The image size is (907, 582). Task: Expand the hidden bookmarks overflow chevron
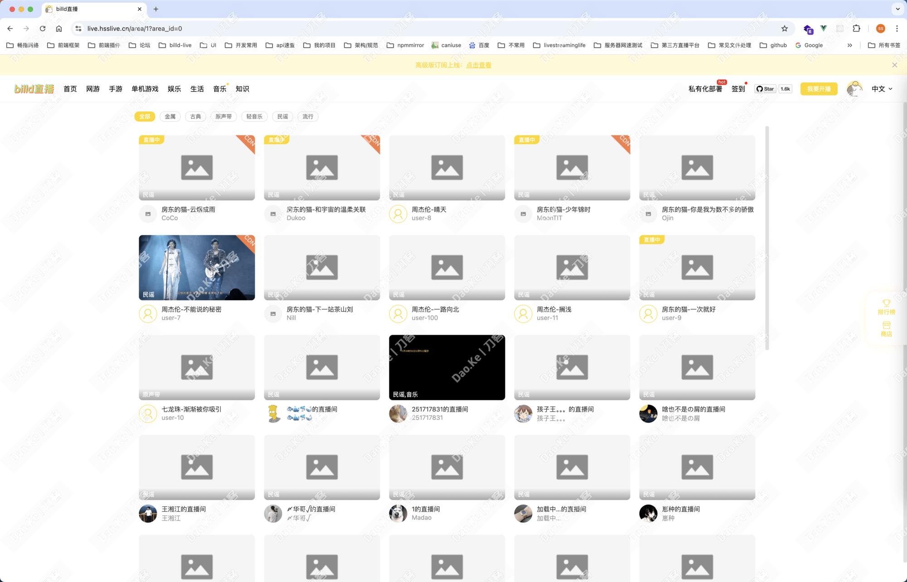(849, 45)
